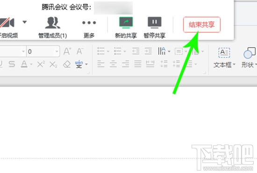Increase paragraph spacing icon
Viewport: 257px width, 173px height.
tap(164, 64)
